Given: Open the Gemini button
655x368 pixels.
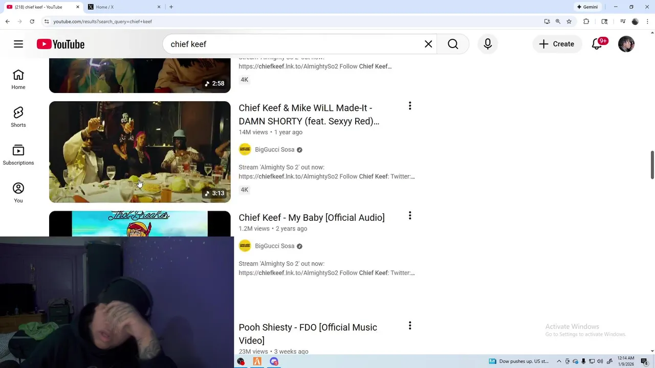Looking at the screenshot, I should pos(587,7).
